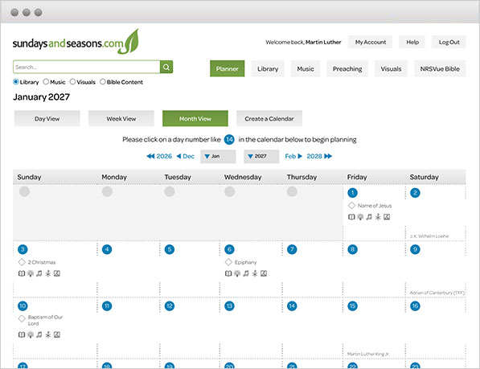Viewport: 480px width, 369px height.
Task: Open the book icon under Name of Jesus
Action: [x=351, y=217]
